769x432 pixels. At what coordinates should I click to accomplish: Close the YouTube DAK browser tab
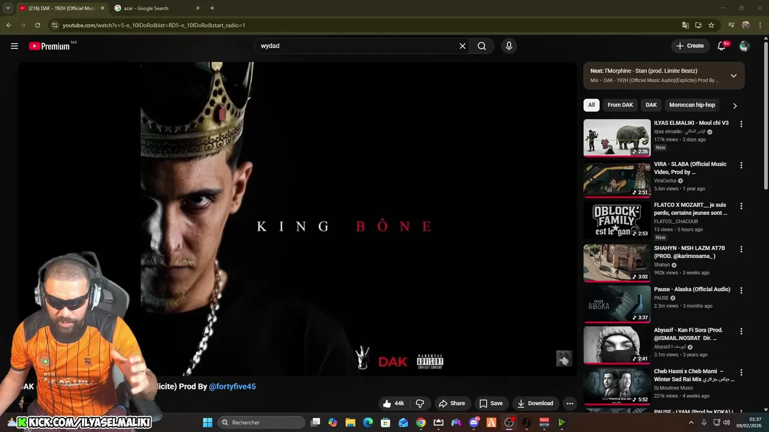[x=102, y=8]
